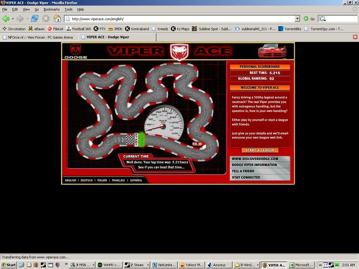The width and height of the screenshot is (359, 269).
Task: Open the Bookmarks menu
Action: (x=51, y=9)
